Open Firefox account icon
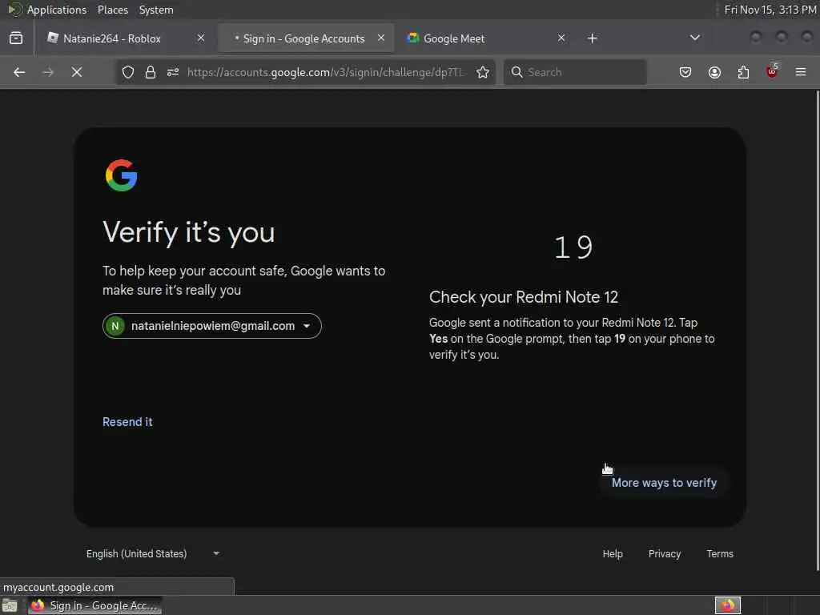Image resolution: width=820 pixels, height=615 pixels. pos(714,72)
